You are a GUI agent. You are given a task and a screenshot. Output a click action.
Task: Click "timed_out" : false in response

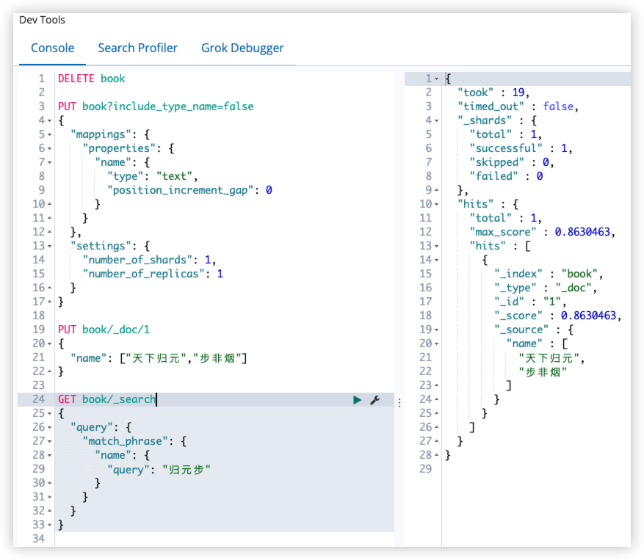tap(518, 106)
